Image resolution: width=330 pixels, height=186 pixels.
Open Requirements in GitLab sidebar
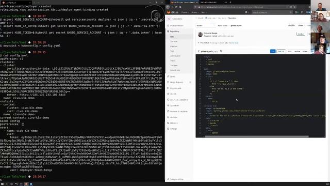(x=174, y=88)
